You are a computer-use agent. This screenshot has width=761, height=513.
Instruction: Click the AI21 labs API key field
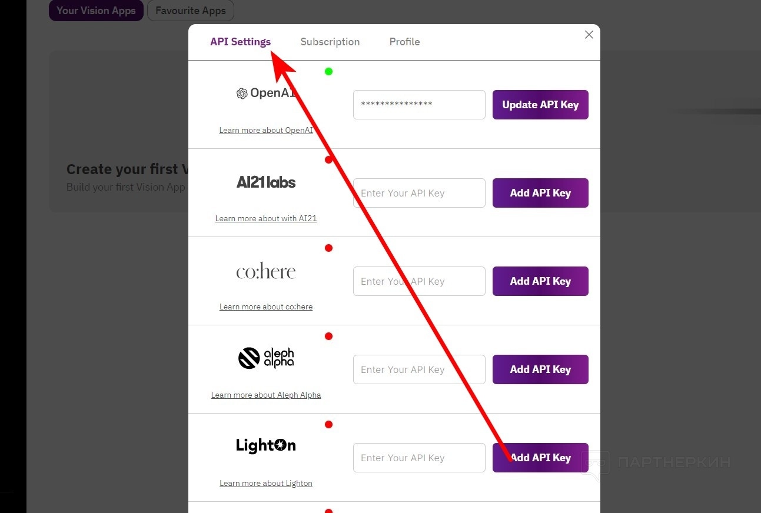tap(419, 193)
